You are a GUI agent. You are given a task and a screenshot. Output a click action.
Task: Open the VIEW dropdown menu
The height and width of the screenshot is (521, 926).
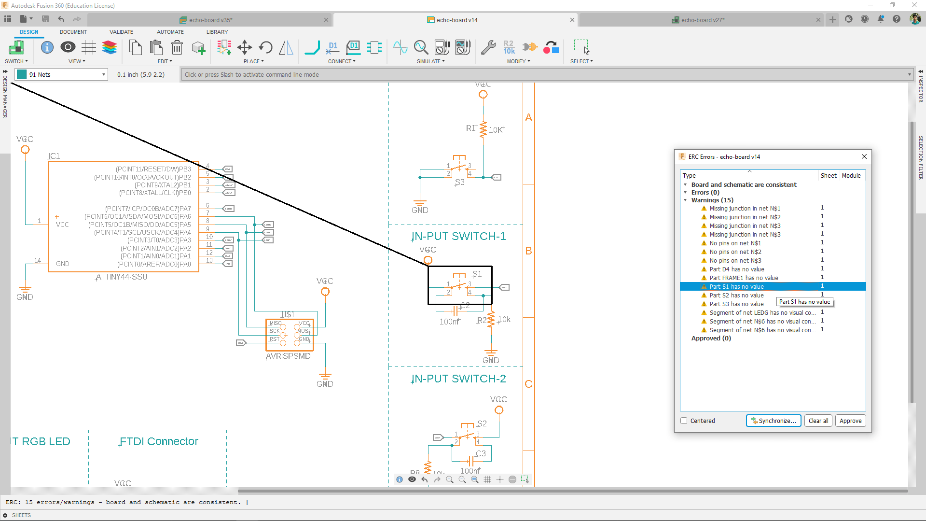tap(77, 61)
